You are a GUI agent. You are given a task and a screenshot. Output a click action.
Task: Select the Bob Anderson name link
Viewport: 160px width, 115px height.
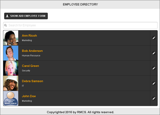pos(32,51)
